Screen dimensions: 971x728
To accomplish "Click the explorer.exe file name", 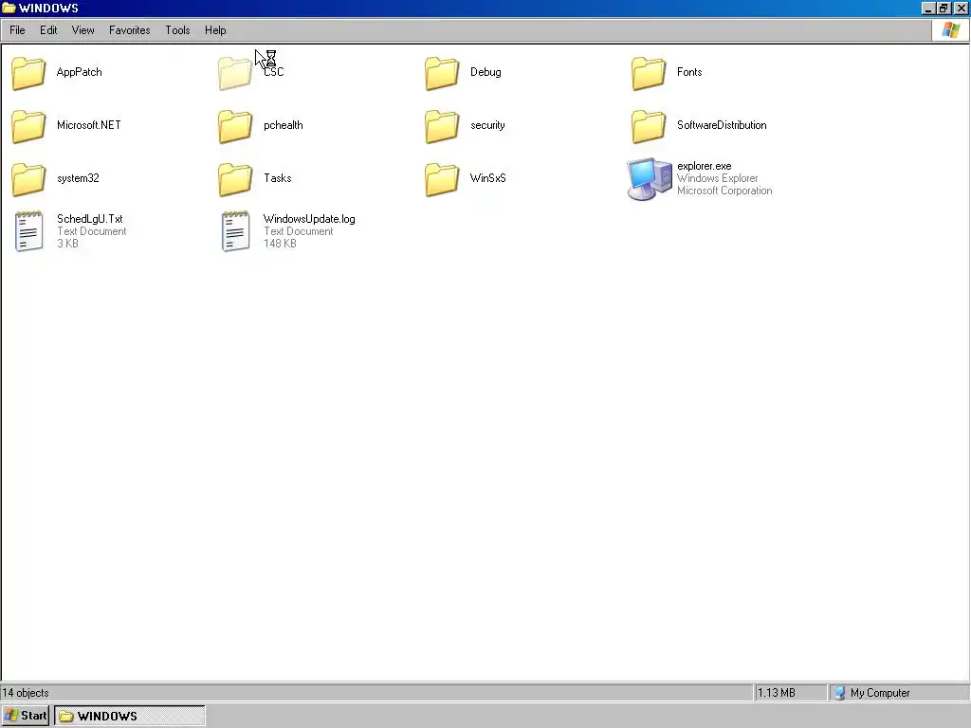I will tap(705, 166).
